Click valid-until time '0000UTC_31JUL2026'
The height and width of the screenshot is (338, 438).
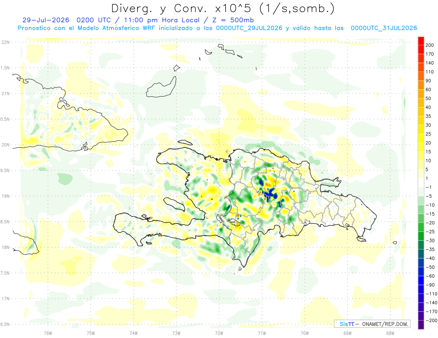click(x=384, y=28)
